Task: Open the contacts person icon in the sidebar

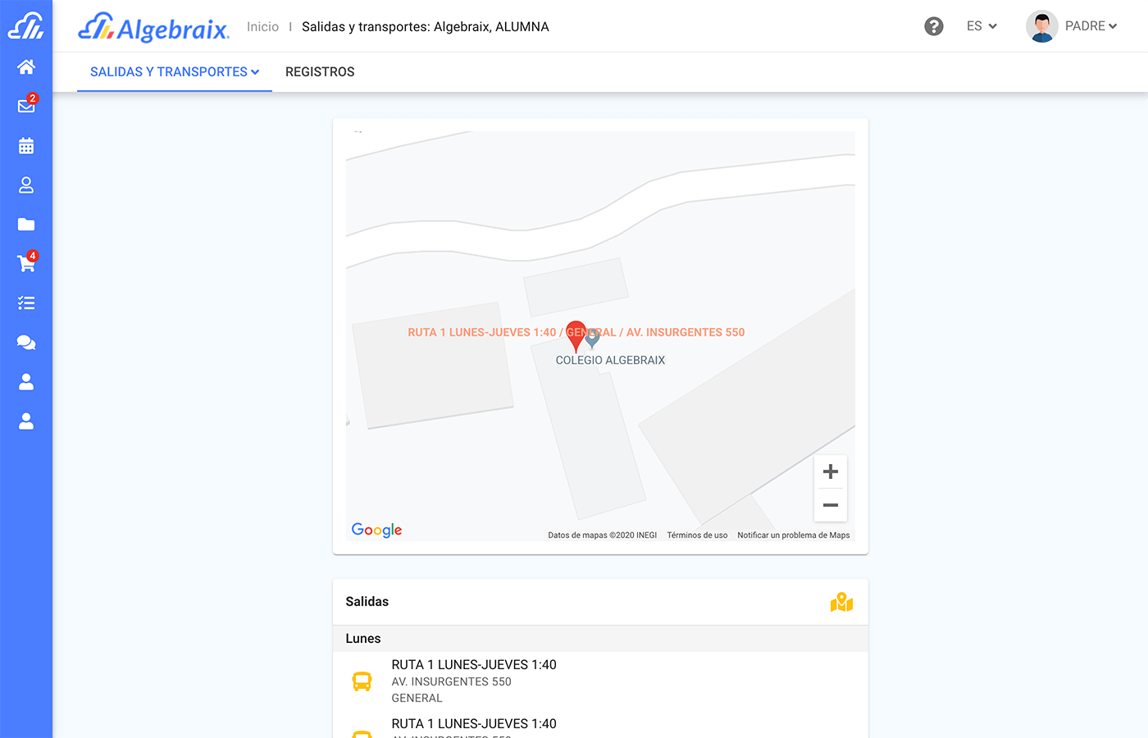Action: tap(25, 184)
